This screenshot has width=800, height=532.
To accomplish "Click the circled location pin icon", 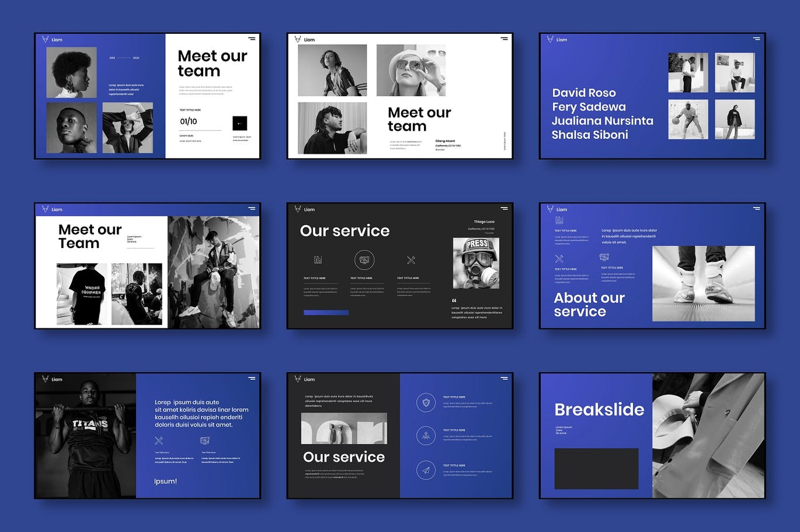I will (426, 435).
